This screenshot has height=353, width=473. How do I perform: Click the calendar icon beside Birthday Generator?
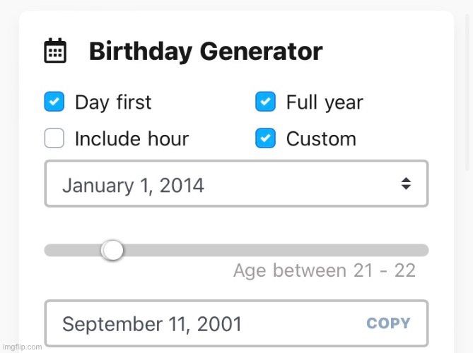pyautogui.click(x=55, y=50)
